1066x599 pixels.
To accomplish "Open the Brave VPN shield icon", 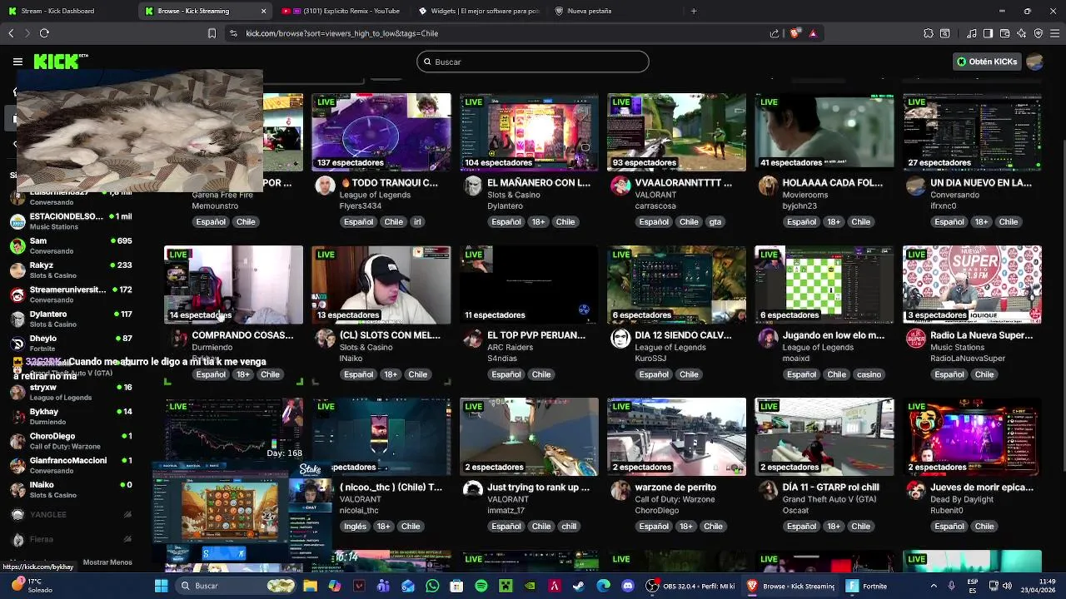I will (x=1039, y=33).
